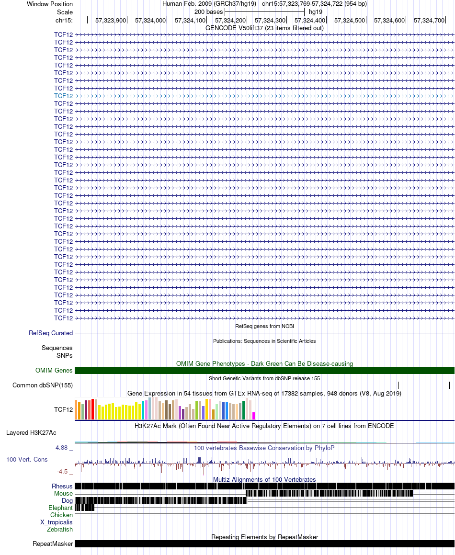This screenshot has height=555, width=455.
Task: Open the 'RefSeq genes from NCBI' track title
Action: click(x=264, y=326)
